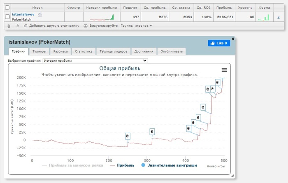This screenshot has width=288, height=183.
Task: Go to the Таблицы лидеров tab
Action: (x=113, y=51)
